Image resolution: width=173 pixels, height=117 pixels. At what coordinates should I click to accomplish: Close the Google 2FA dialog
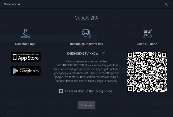pos(166,4)
